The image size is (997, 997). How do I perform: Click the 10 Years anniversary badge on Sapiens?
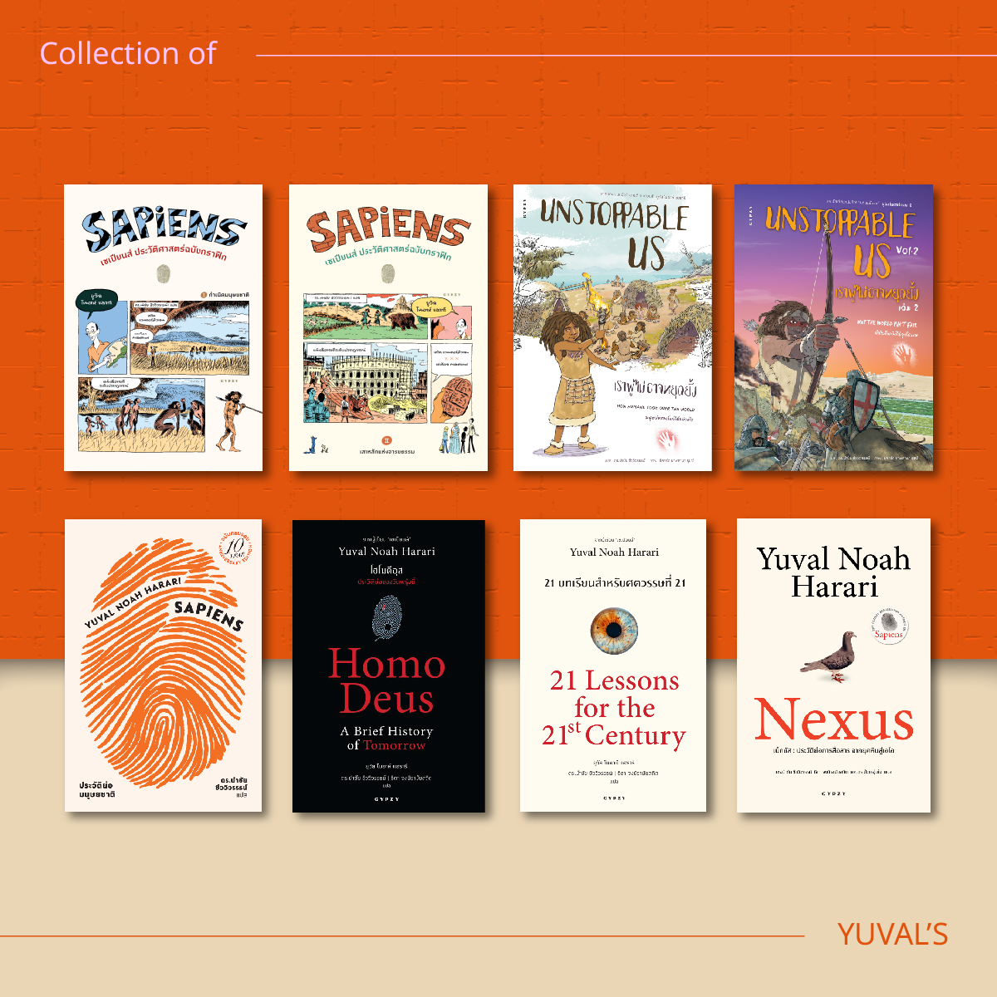pos(234,551)
